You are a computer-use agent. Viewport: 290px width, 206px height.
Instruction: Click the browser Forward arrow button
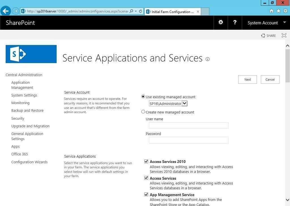click(16, 11)
